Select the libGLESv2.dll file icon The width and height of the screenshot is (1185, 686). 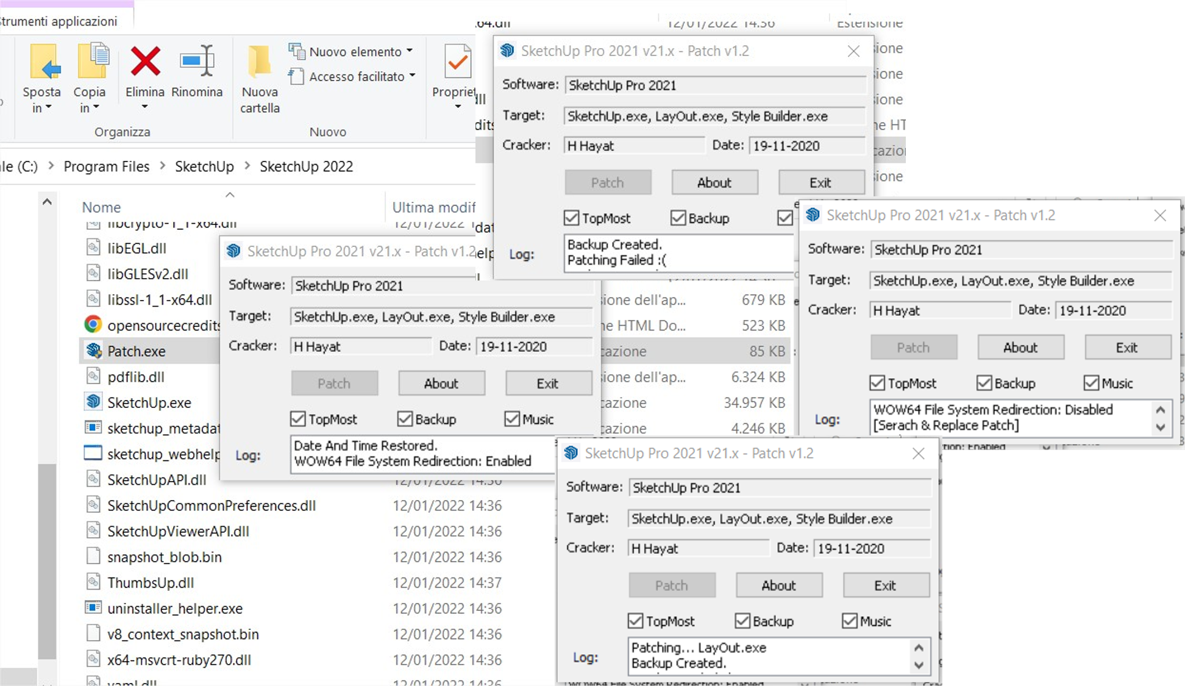[x=93, y=273]
